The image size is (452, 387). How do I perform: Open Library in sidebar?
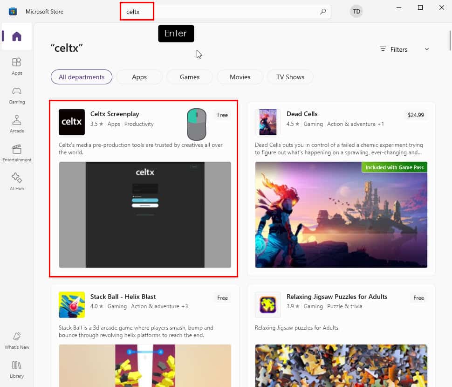point(17,369)
